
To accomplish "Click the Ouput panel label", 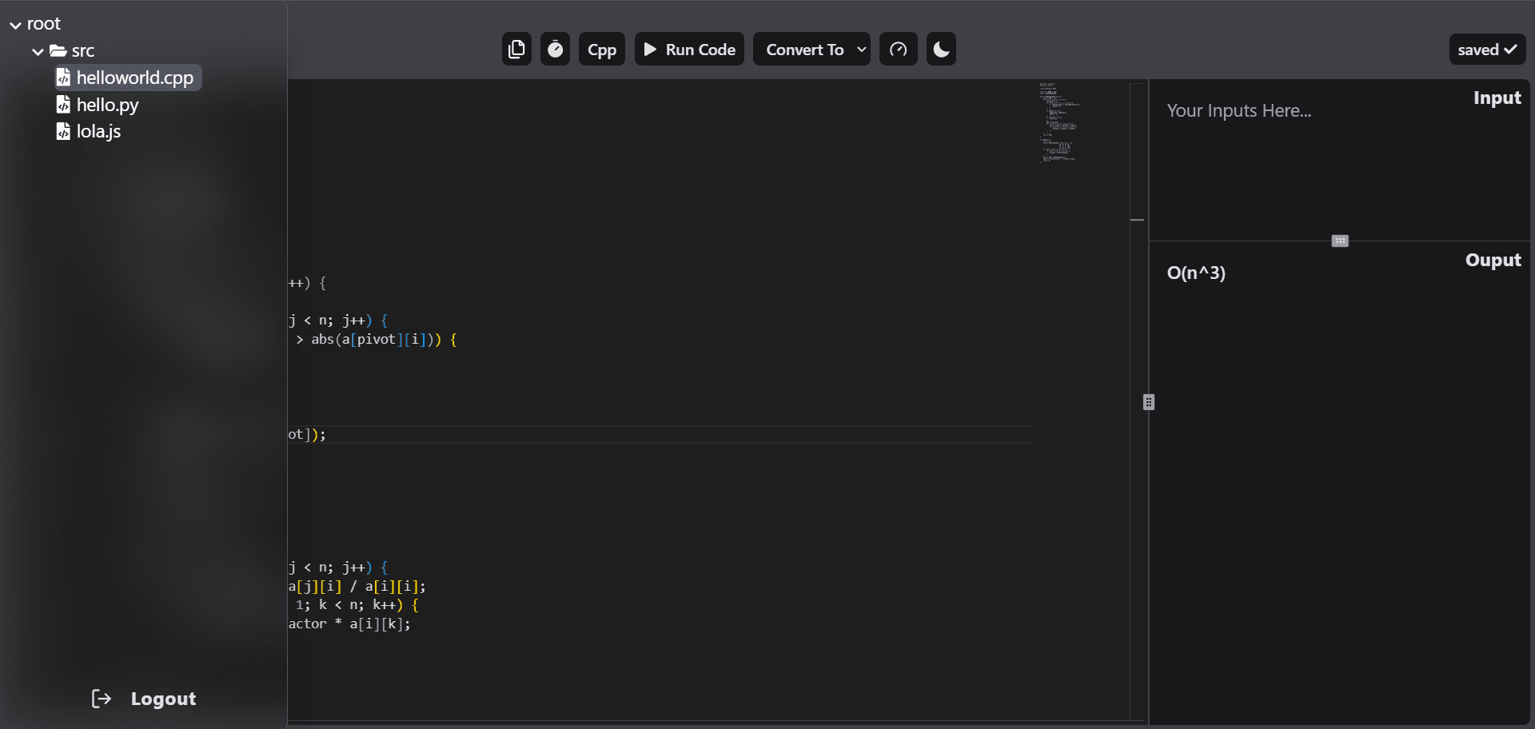I will click(1493, 260).
